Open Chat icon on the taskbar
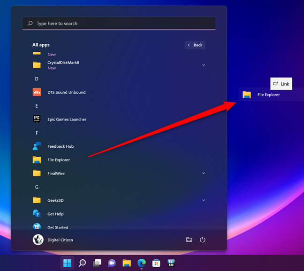The height and width of the screenshot is (271, 304). (112, 263)
